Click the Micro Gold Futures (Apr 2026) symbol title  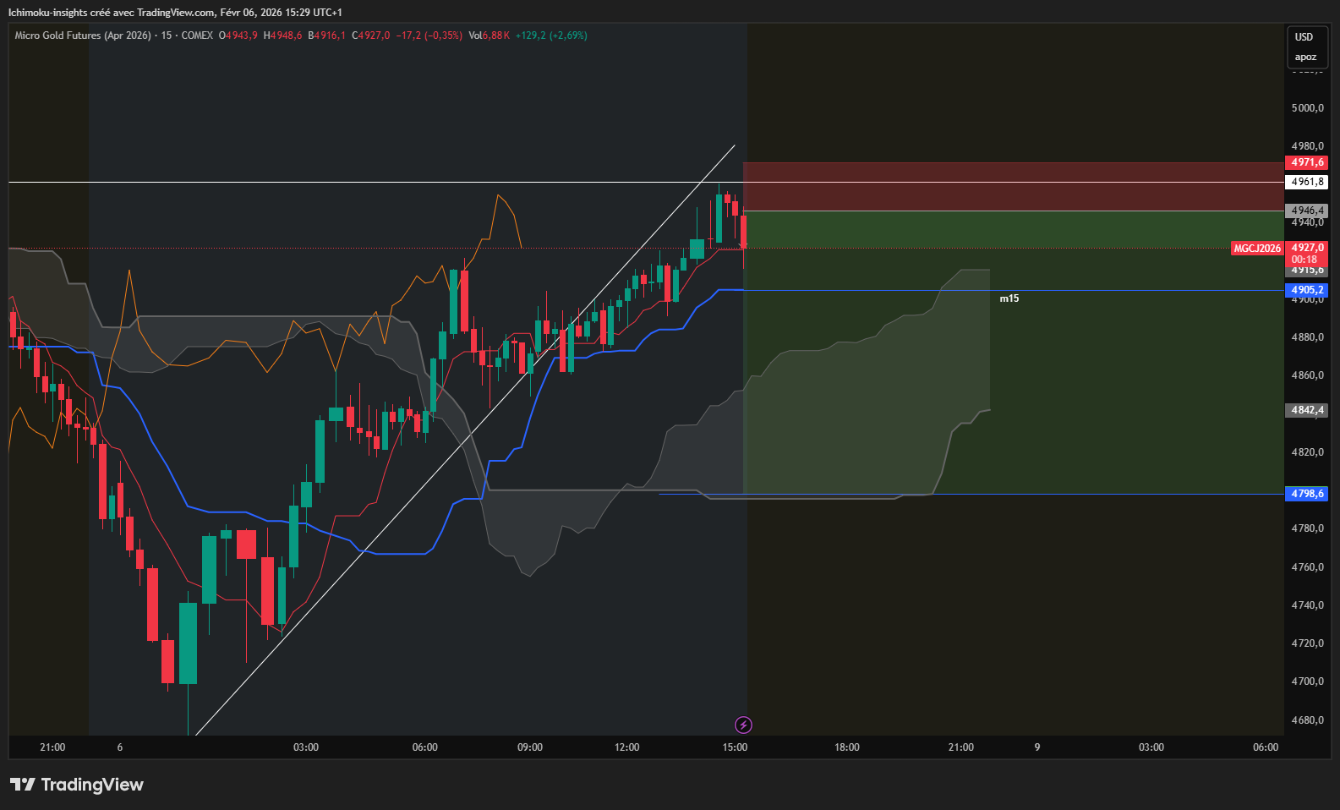(83, 36)
